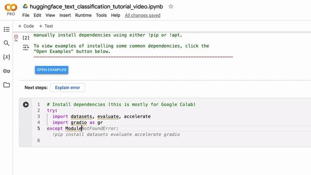This screenshot has width=311, height=175.
Task: Open the Insert menu
Action: click(x=65, y=15)
